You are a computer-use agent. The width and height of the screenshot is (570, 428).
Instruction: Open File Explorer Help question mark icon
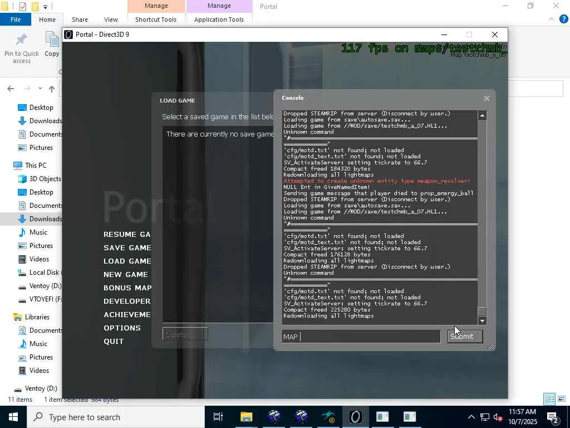[563, 20]
